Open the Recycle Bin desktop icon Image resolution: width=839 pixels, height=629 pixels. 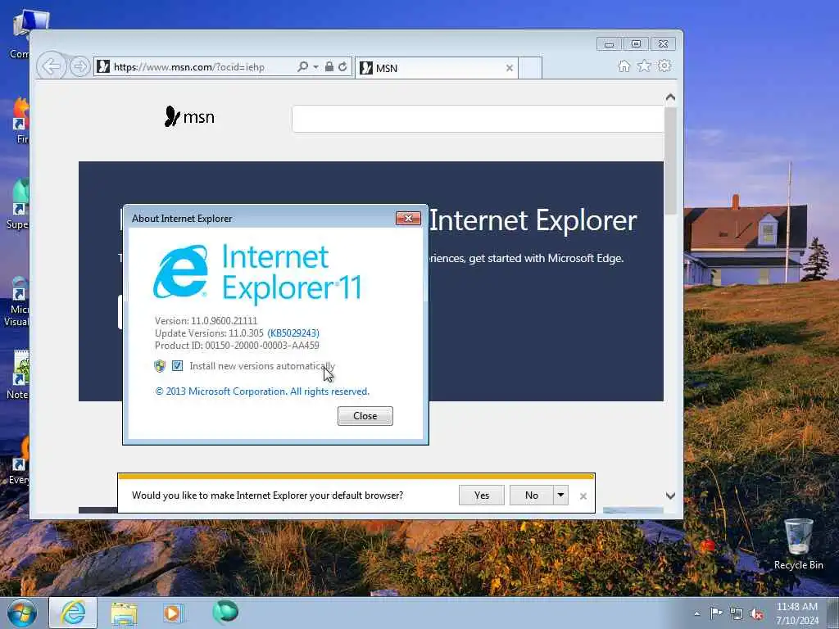[x=798, y=544]
